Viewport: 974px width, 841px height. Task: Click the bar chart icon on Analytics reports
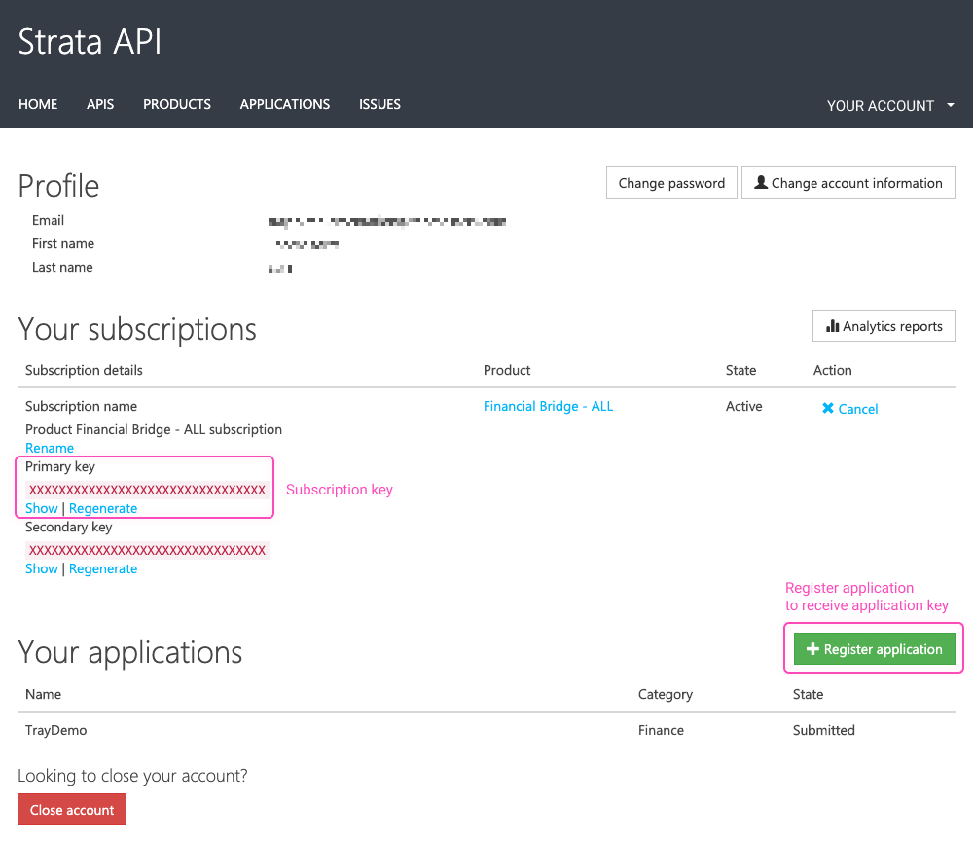[x=832, y=325]
